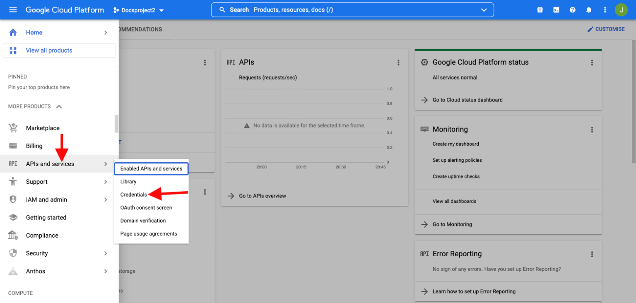Open the Billing section from the sidebar
Image resolution: width=636 pixels, height=303 pixels.
coord(34,146)
